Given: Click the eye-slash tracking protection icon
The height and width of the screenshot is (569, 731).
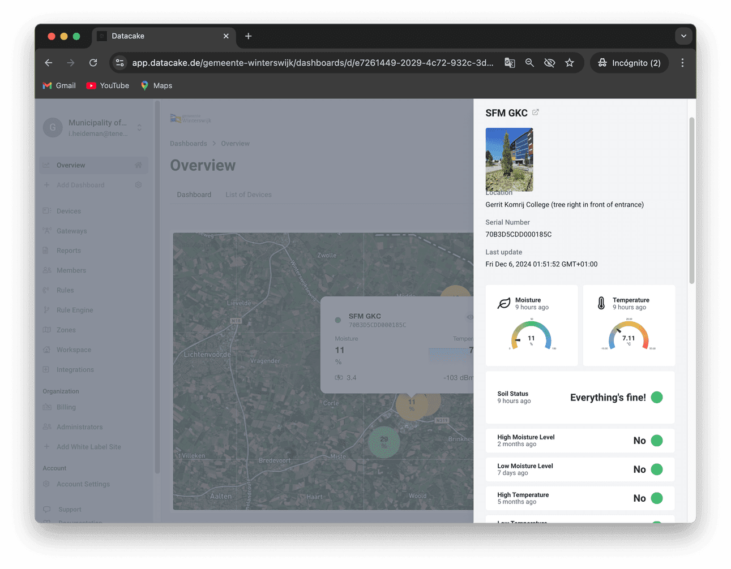Looking at the screenshot, I should 549,63.
